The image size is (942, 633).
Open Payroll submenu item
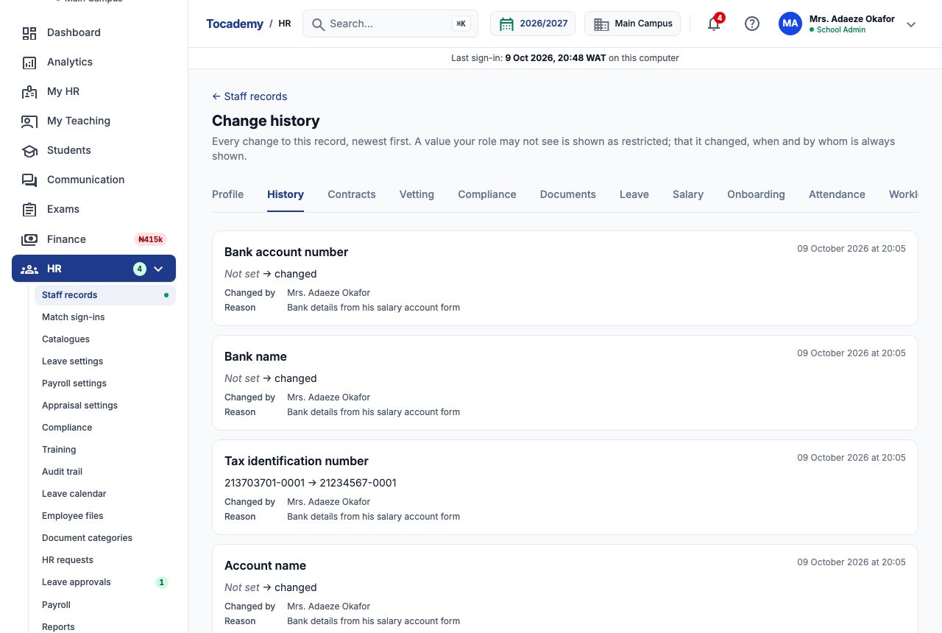[x=105, y=605]
